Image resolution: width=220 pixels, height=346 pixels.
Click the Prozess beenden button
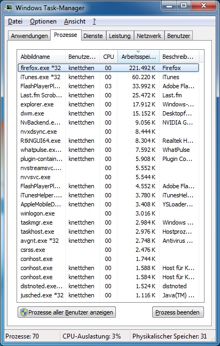tap(178, 312)
